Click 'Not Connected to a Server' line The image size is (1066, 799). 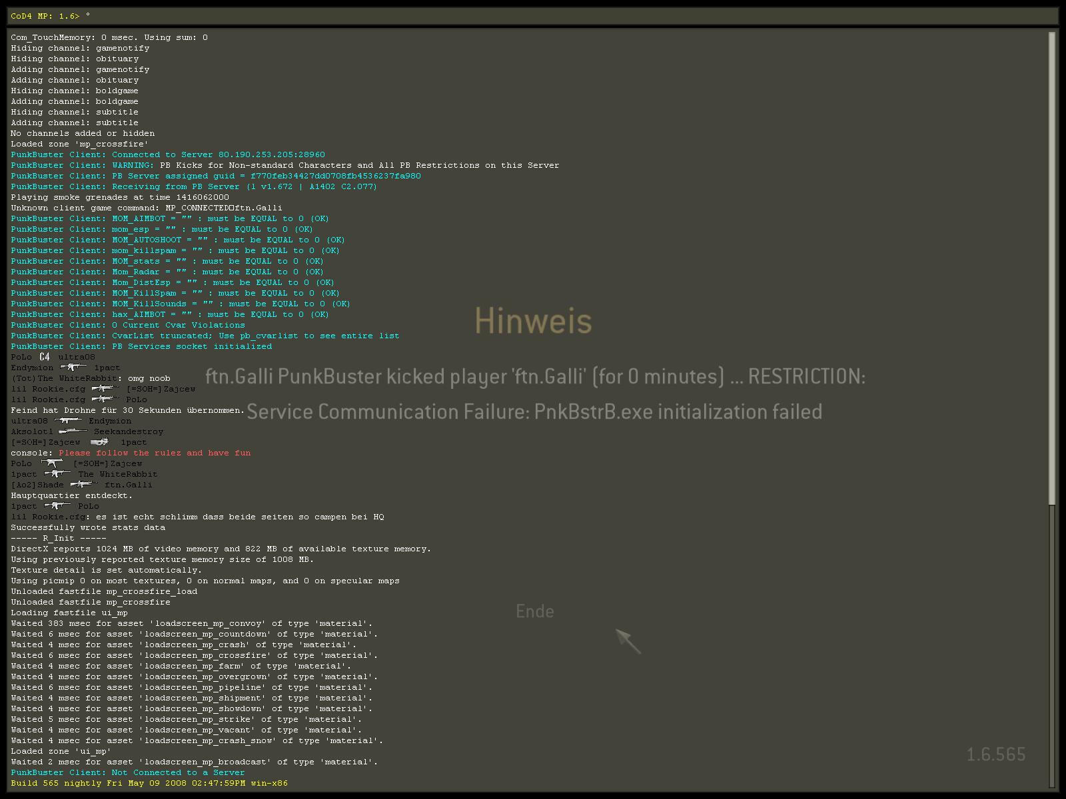pyautogui.click(x=128, y=772)
